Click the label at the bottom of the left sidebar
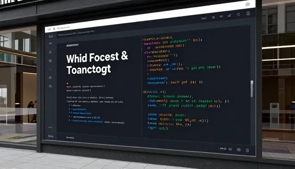 point(51,136)
